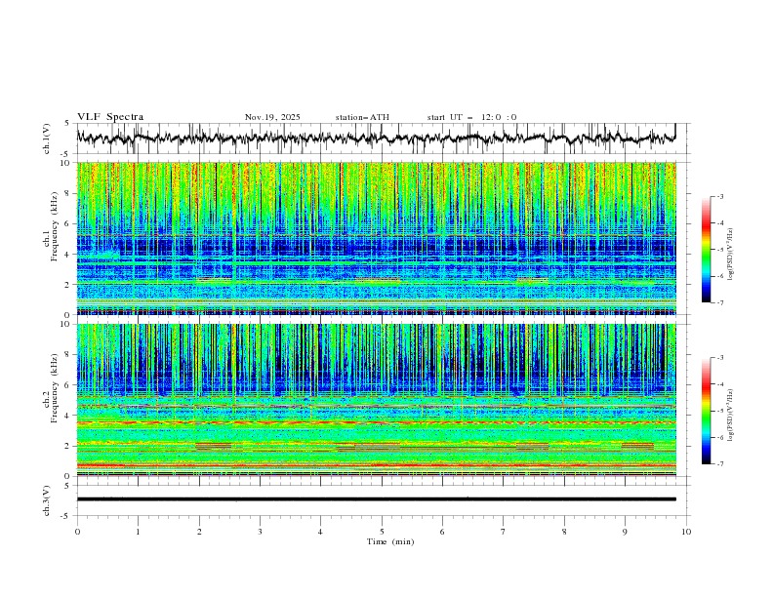
Task: Click the ch.1 spectrogram color scale bar
Action: coord(706,249)
